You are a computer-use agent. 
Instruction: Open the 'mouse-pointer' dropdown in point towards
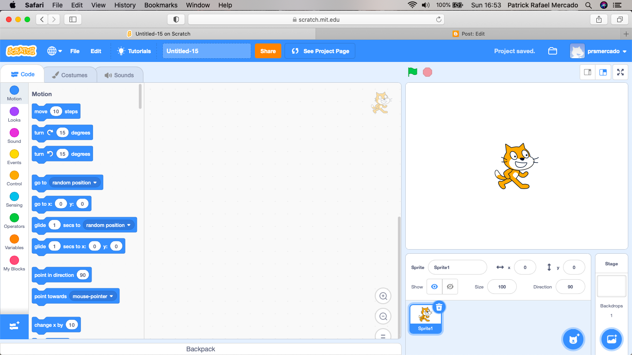pos(93,296)
